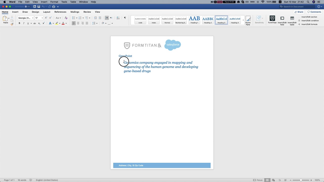Screen dimensions: 324x182
Task: Open bullet list dropdown arrow
Action: tap(77, 18)
